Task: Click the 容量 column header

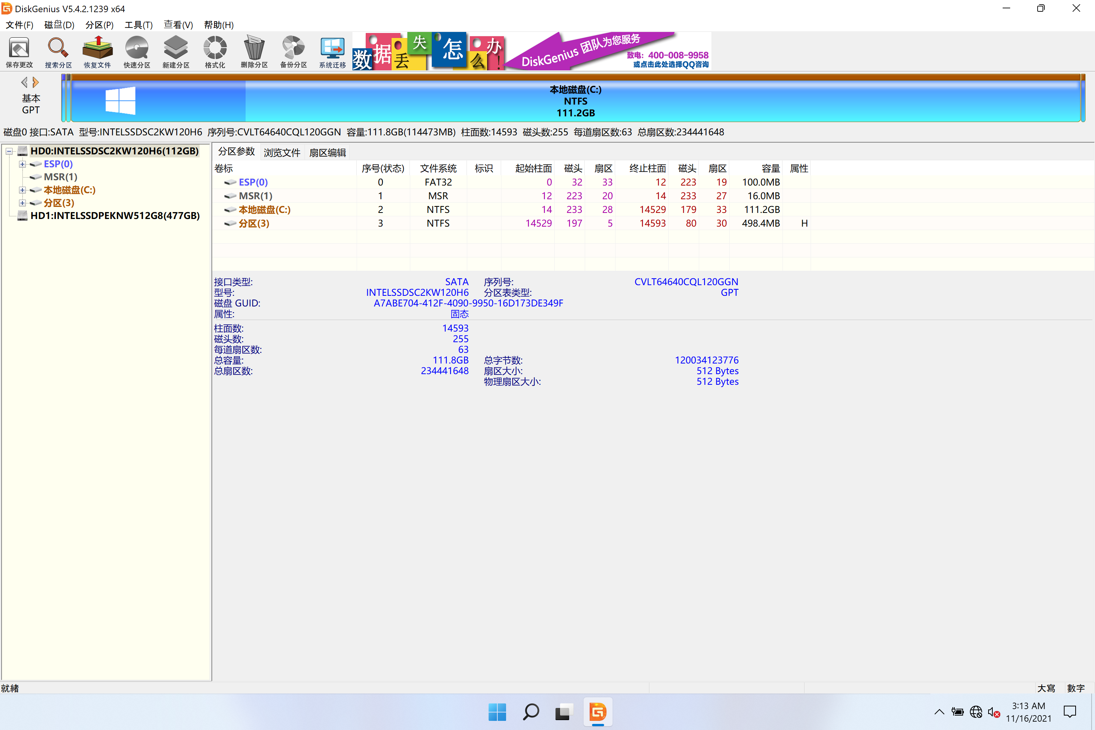Action: pos(755,168)
